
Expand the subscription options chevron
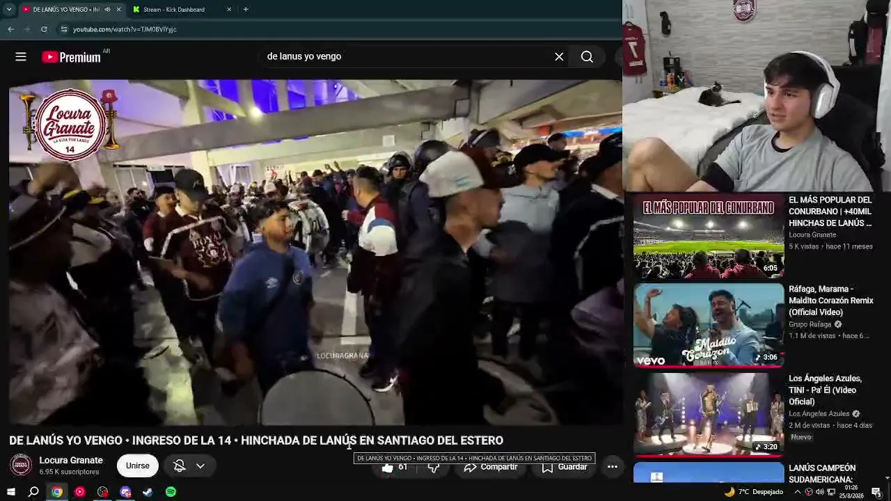[x=200, y=466]
